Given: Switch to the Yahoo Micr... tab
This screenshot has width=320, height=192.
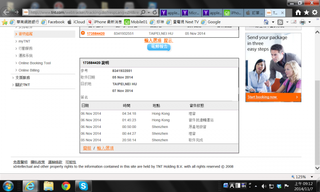Looking at the screenshot, I should tap(192, 13).
